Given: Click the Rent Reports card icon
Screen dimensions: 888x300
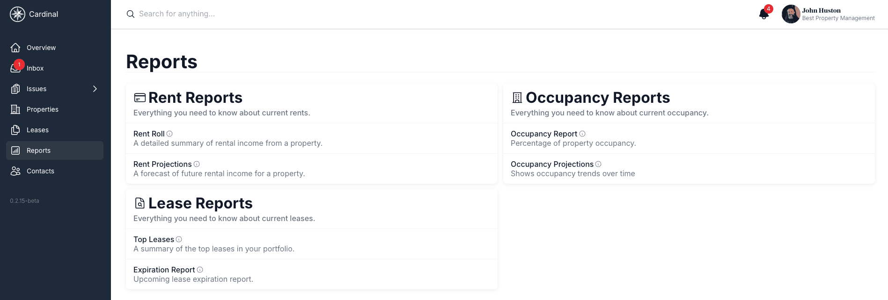Looking at the screenshot, I should [x=139, y=98].
